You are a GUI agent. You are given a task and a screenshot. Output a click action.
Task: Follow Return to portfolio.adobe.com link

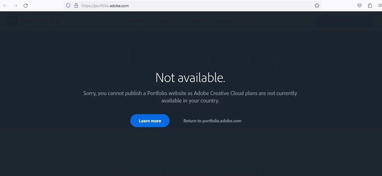point(212,121)
